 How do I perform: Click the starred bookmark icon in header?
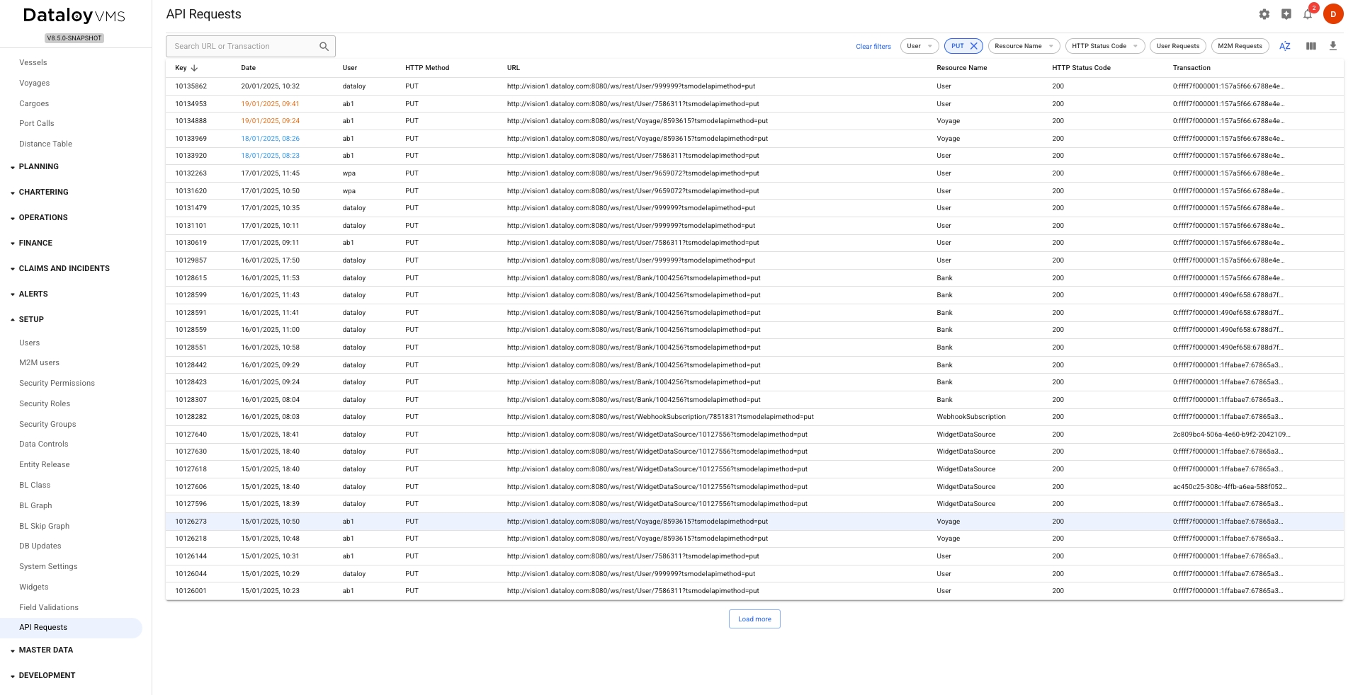(x=1286, y=14)
